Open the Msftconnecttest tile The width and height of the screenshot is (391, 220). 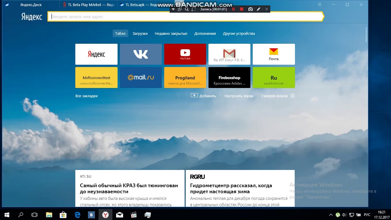pos(96,78)
